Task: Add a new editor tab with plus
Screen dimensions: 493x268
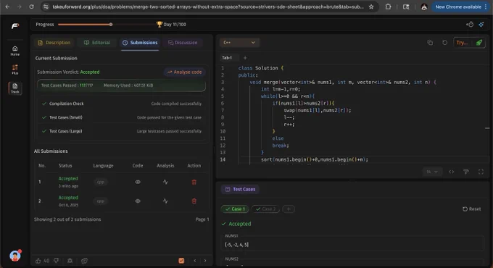Action: pos(245,58)
